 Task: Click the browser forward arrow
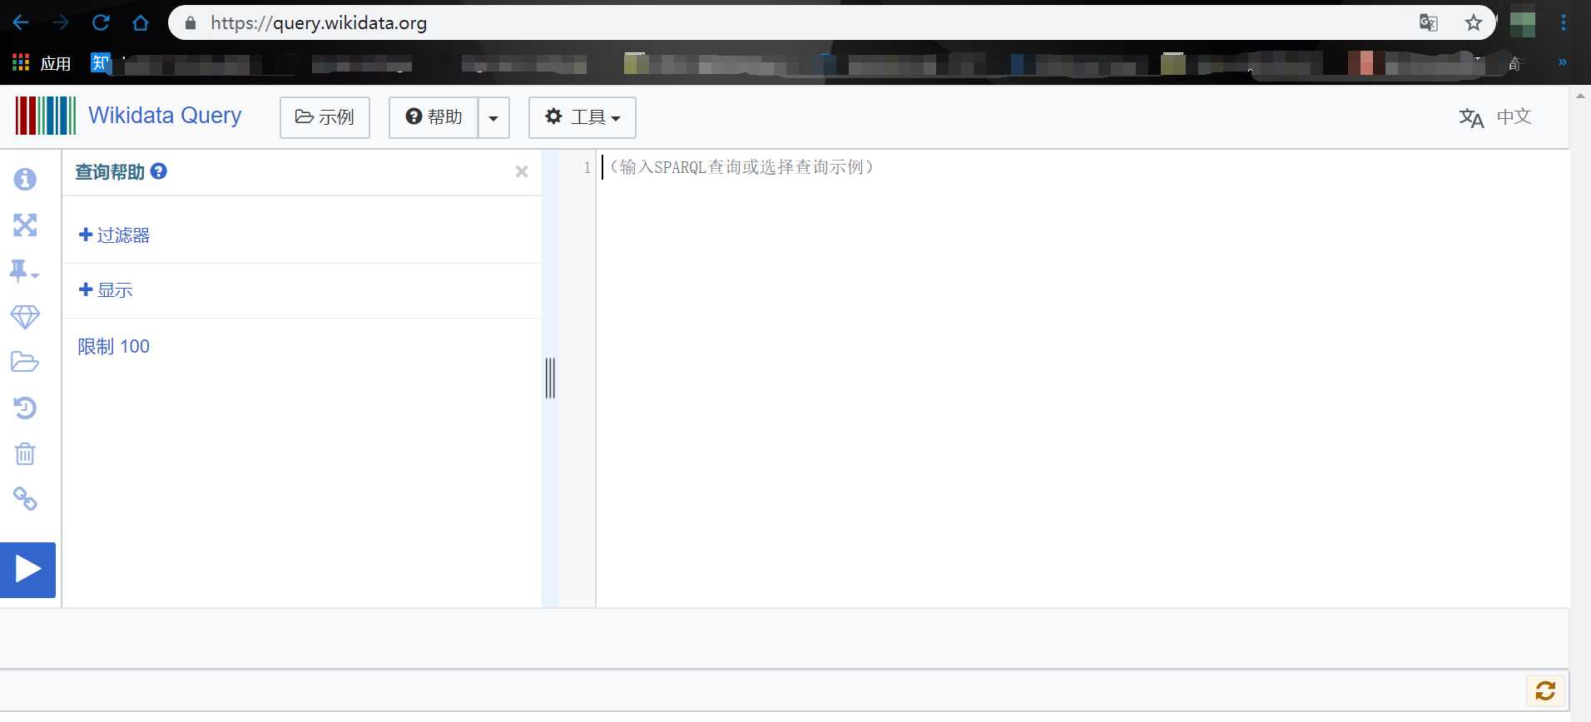[x=61, y=22]
